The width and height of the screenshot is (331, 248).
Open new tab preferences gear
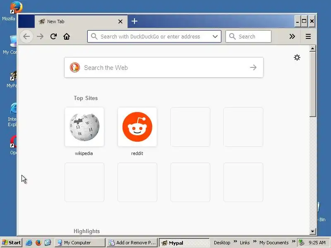[x=297, y=57]
